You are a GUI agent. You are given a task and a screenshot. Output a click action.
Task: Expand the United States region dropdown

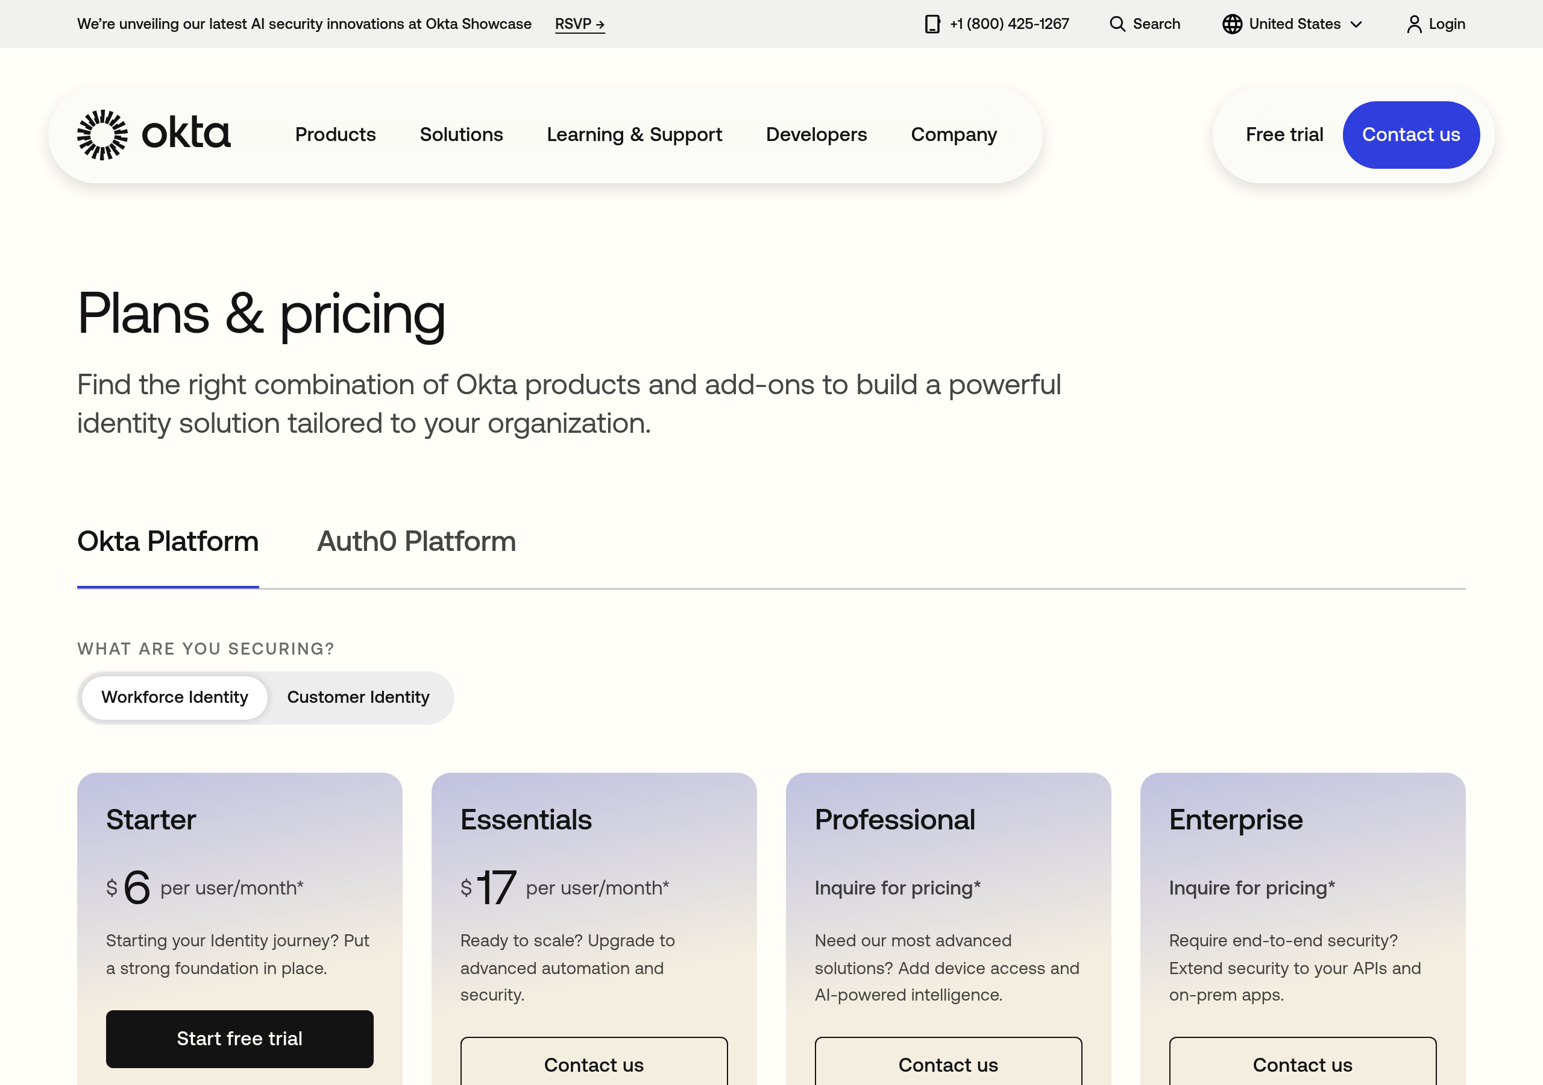coord(1292,24)
